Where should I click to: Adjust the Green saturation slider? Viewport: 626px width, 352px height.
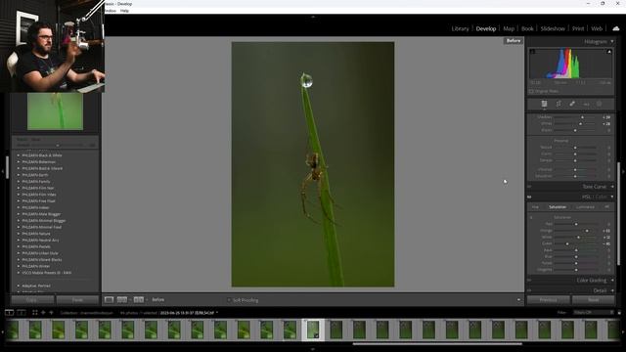567,243
